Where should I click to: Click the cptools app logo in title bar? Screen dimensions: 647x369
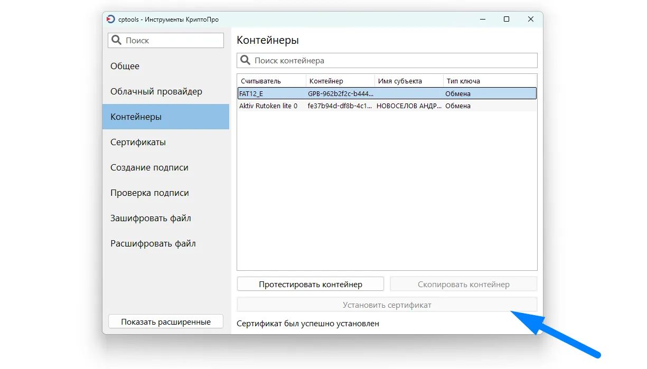[110, 20]
